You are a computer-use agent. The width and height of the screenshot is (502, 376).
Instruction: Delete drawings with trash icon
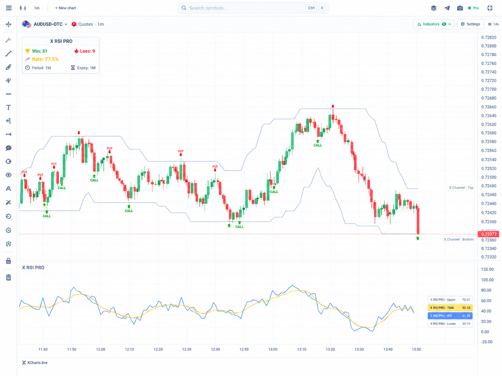point(8,277)
